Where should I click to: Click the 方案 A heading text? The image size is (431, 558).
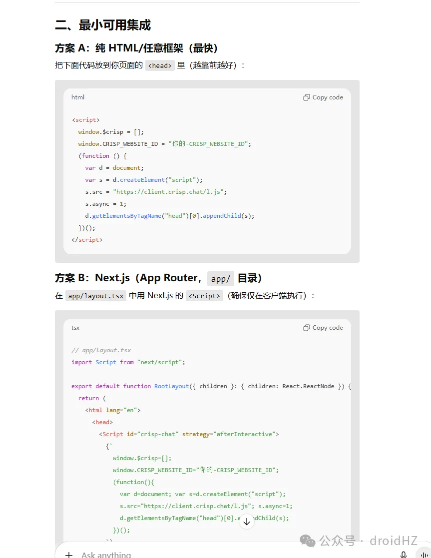(136, 48)
